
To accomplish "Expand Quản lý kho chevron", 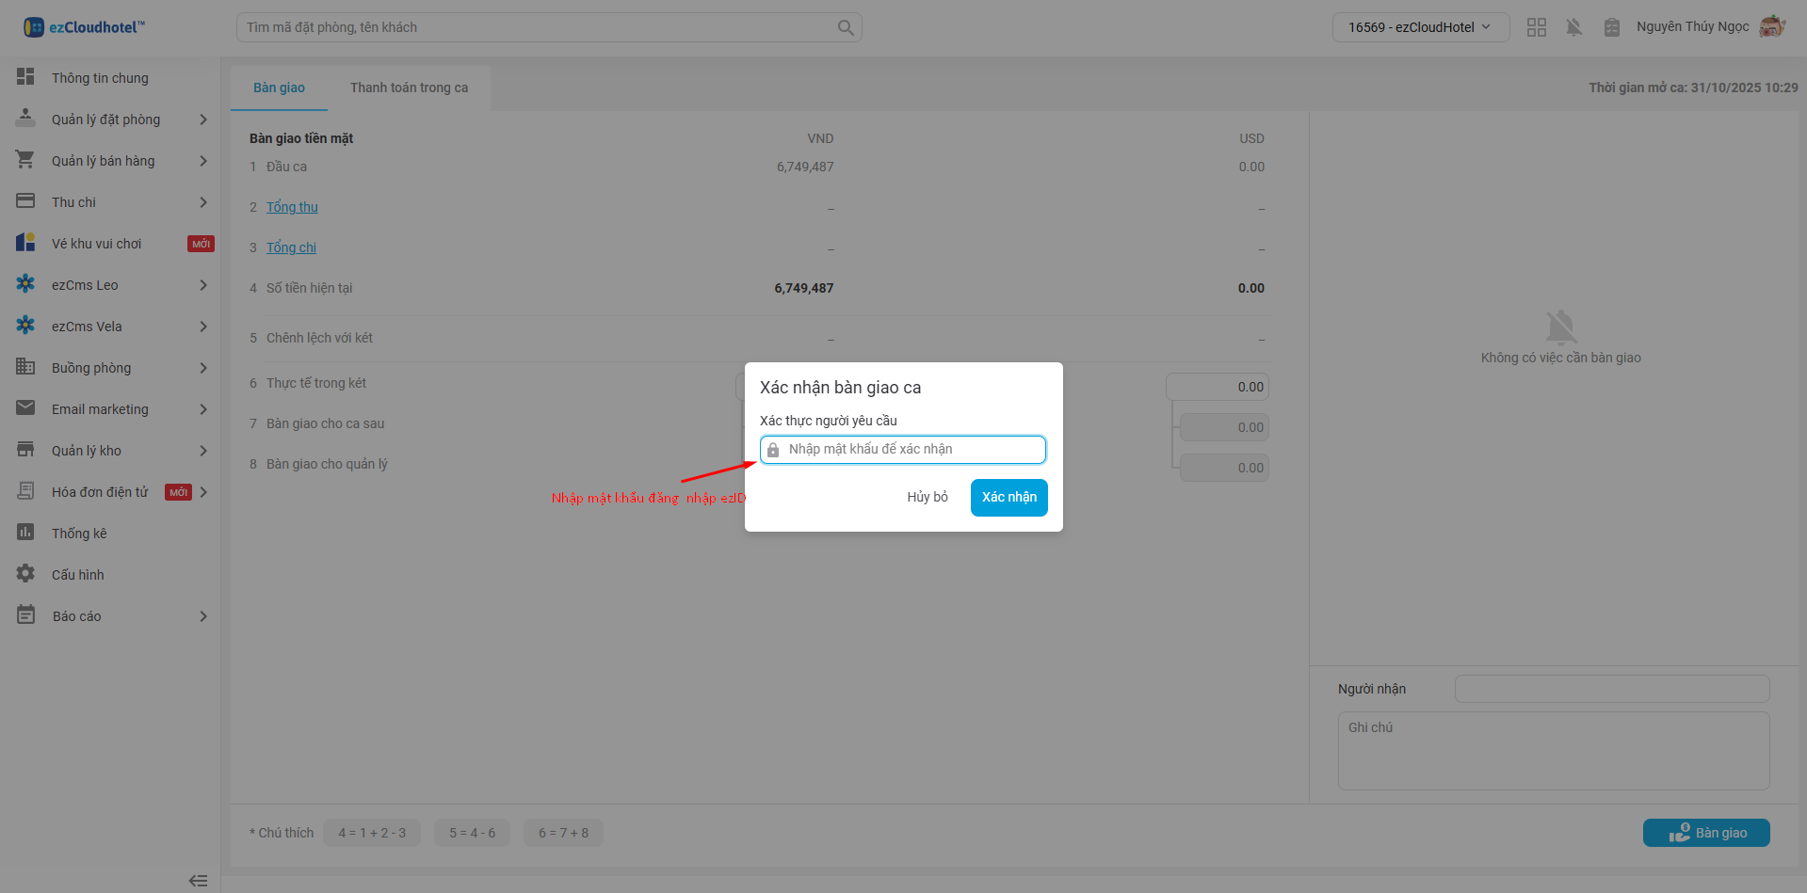I will coord(203,451).
